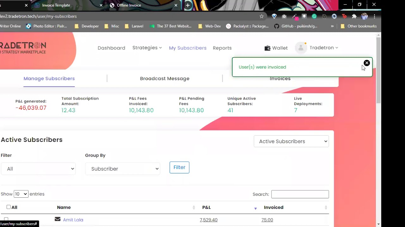This screenshot has width=405, height=227.
Task: Open 'The 37 Best Websit...' bookmark
Action: coord(171,26)
